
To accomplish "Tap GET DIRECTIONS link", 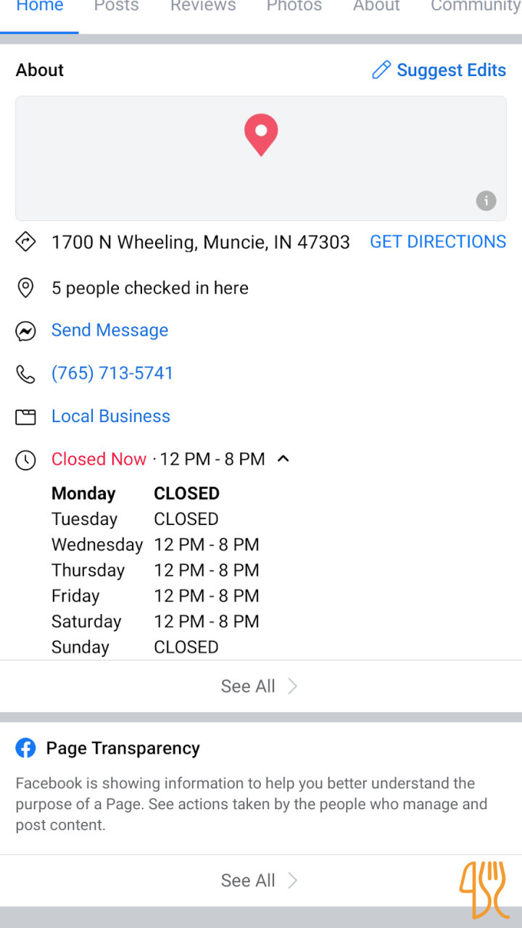I will pyautogui.click(x=438, y=242).
